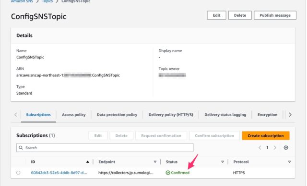Click the search magnifier icon
Image resolution: width=307 pixels, height=186 pixels.
point(21,148)
